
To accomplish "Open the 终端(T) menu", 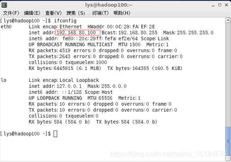I will click(x=100, y=13).
